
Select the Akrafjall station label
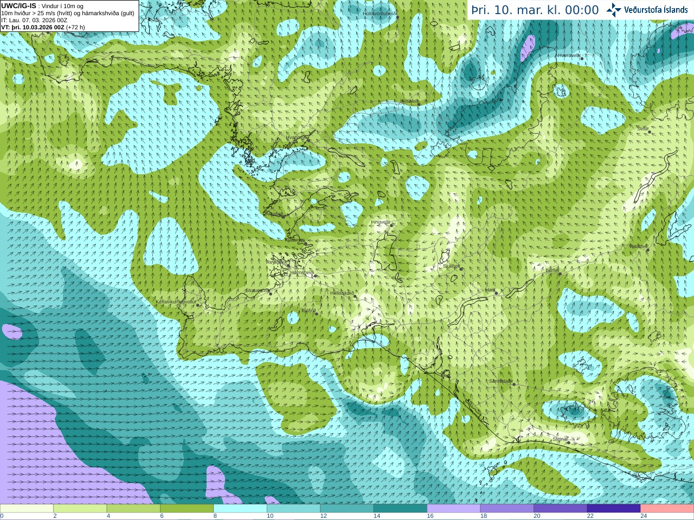pyautogui.click(x=274, y=214)
